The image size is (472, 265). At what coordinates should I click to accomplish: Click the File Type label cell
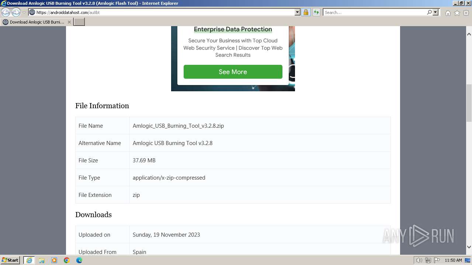pos(103,177)
